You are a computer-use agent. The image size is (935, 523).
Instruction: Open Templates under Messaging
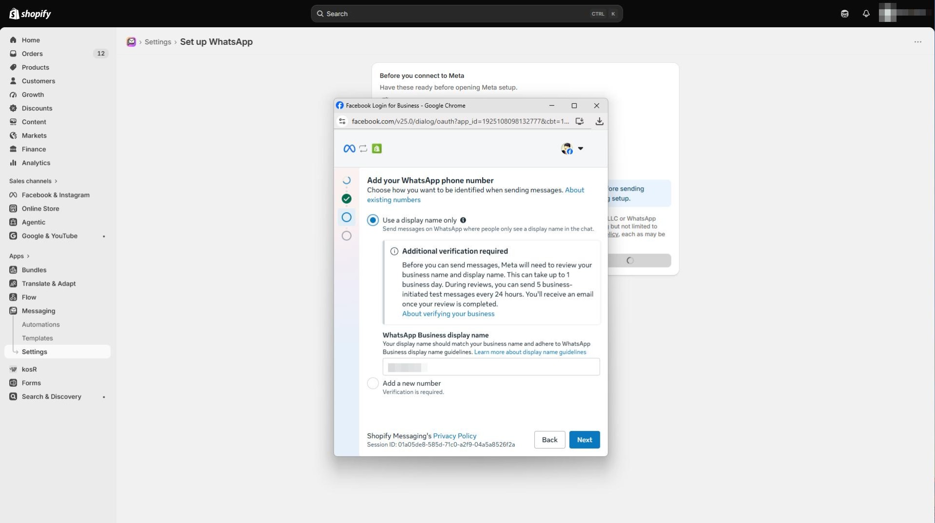37,338
